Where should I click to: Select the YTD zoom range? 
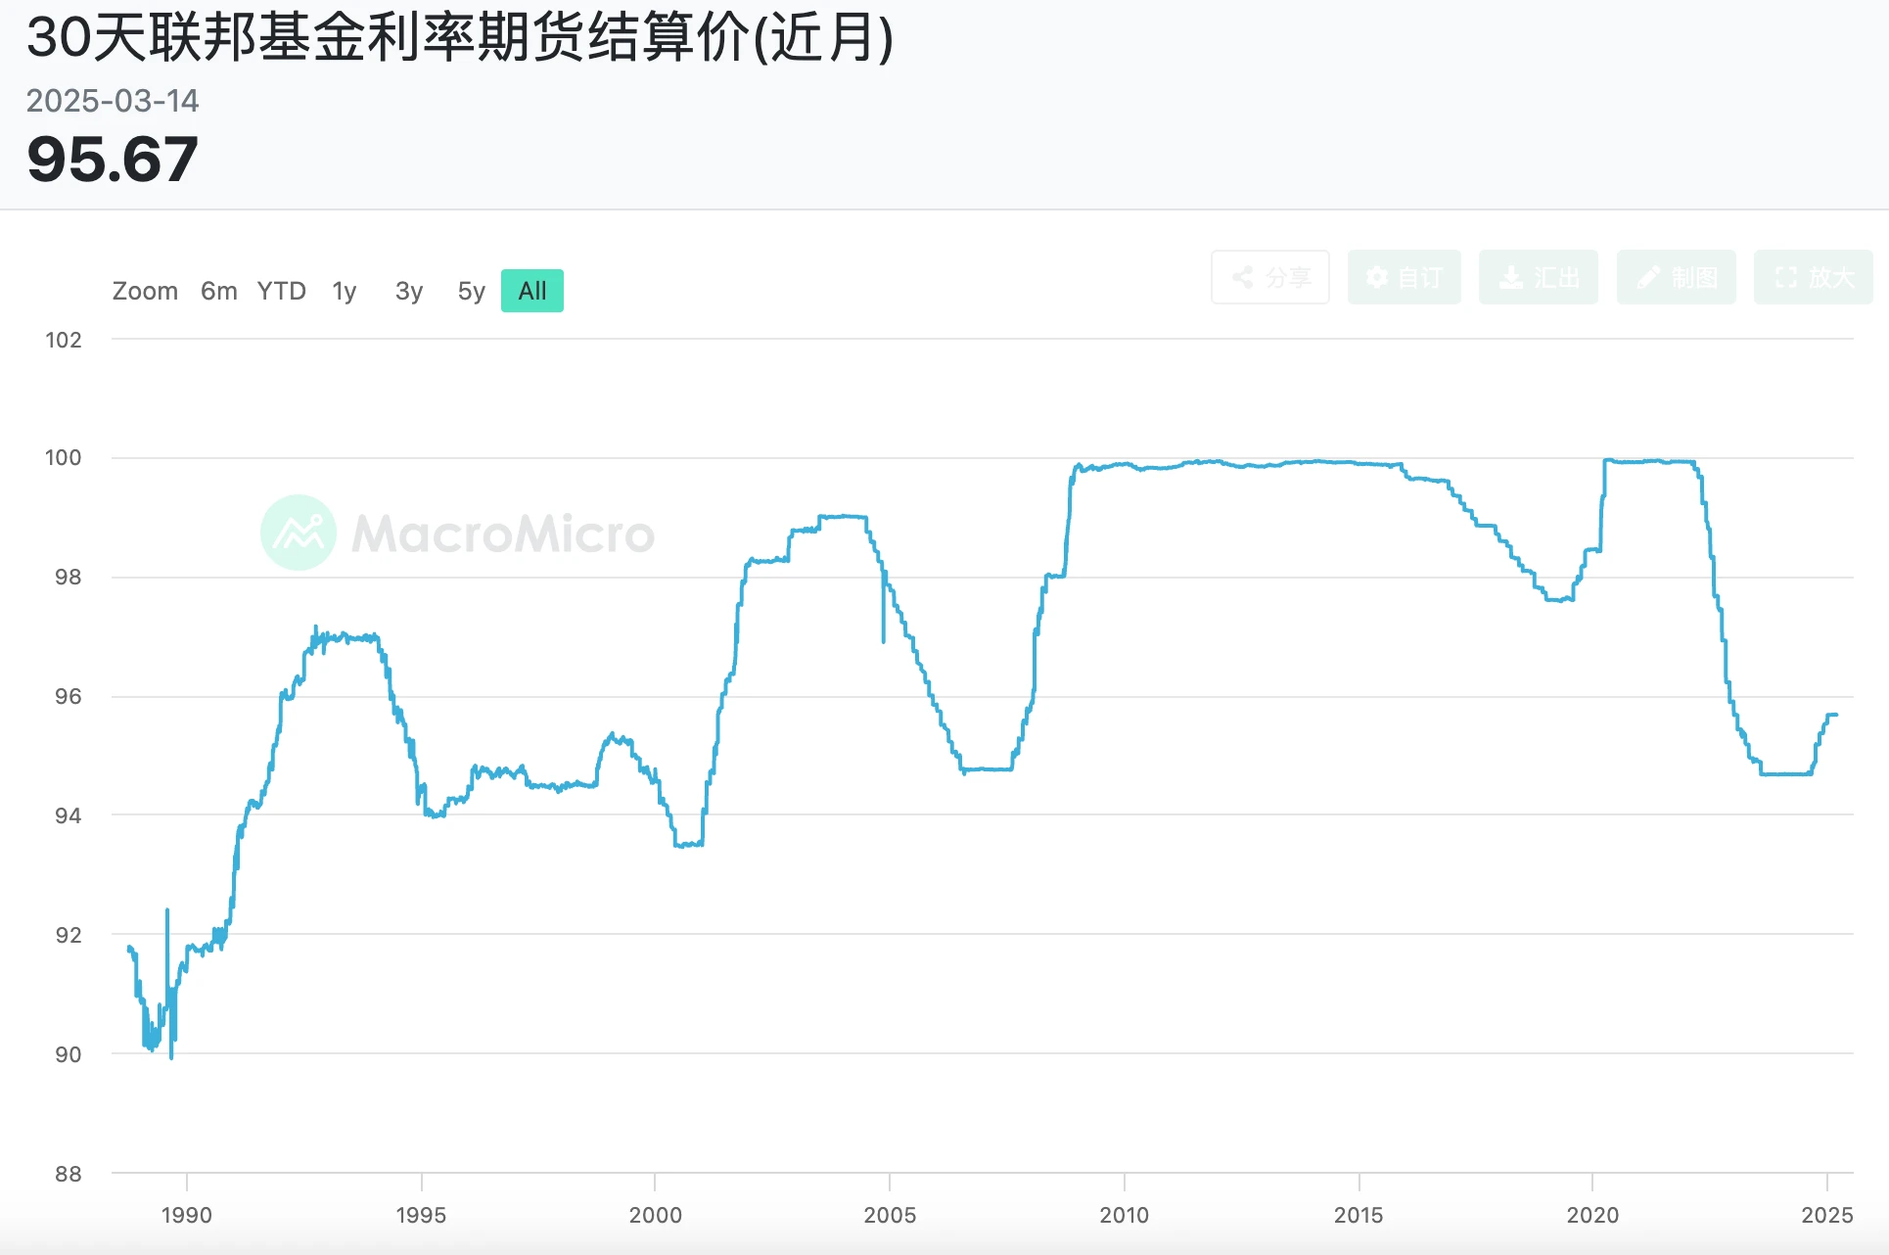coord(282,291)
